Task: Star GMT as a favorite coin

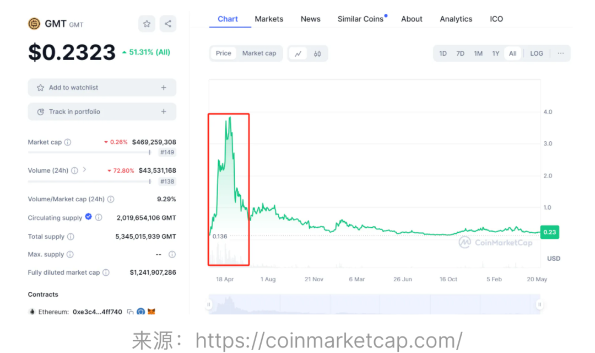Action: [x=147, y=24]
